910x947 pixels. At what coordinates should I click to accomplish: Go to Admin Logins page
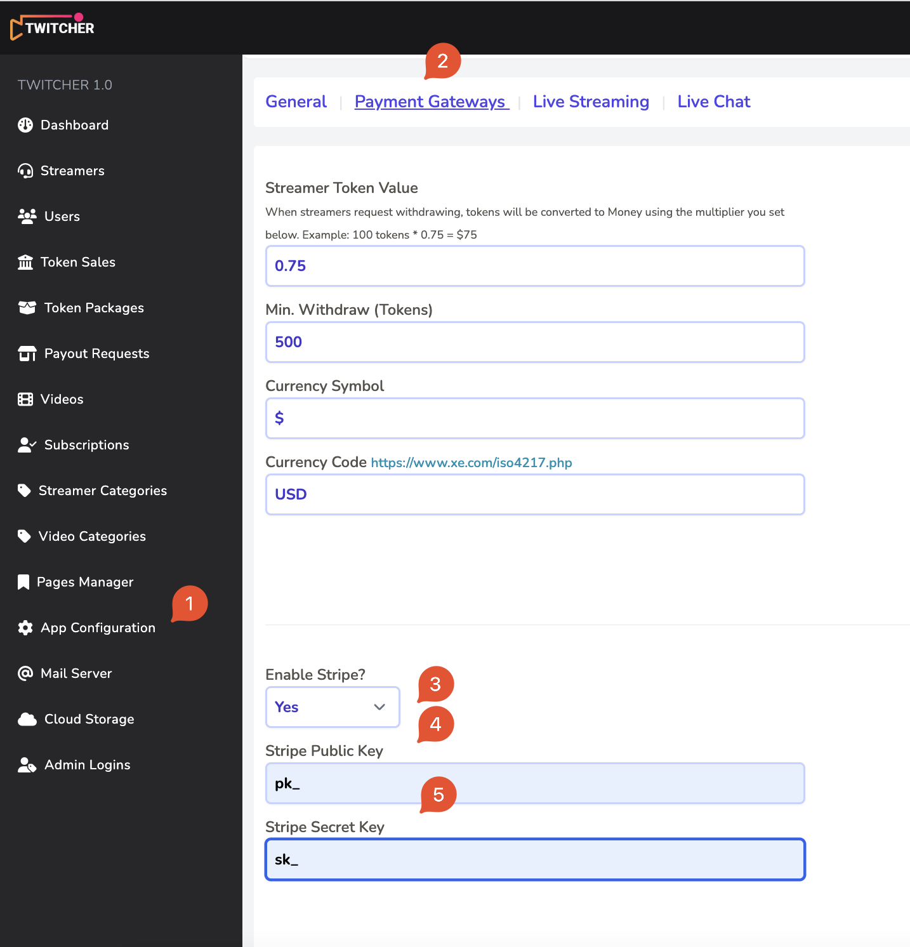click(x=87, y=765)
